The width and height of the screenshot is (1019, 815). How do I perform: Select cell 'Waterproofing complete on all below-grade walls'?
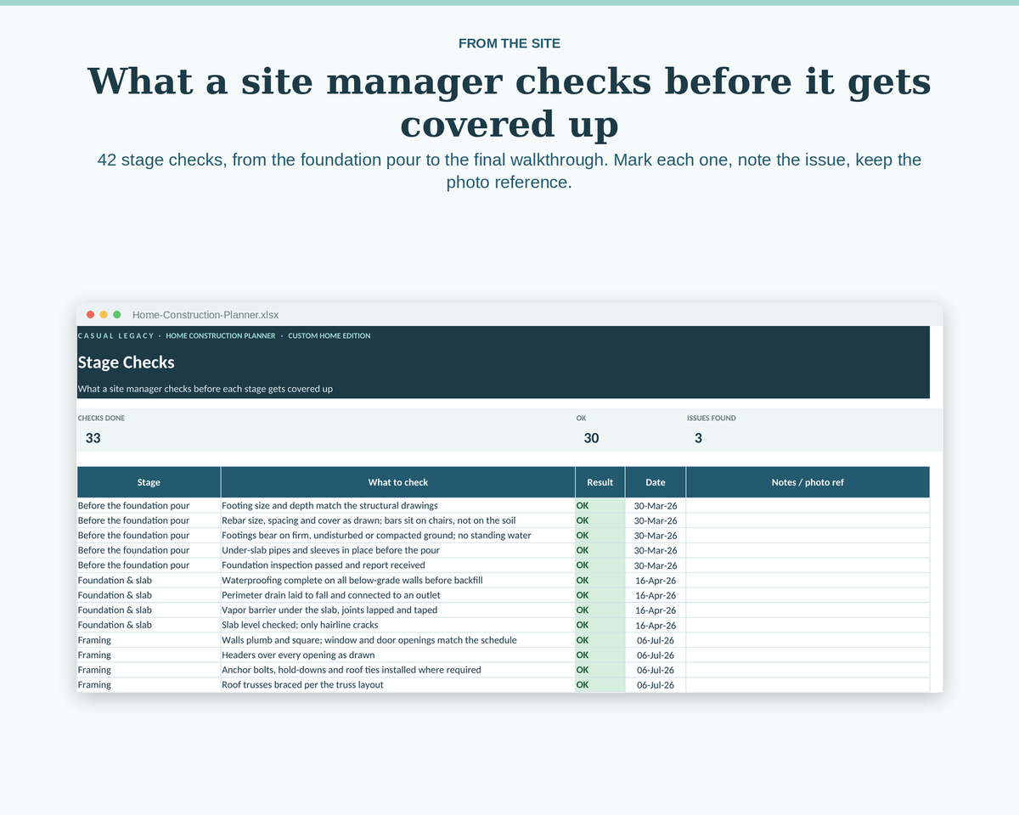[x=398, y=581]
